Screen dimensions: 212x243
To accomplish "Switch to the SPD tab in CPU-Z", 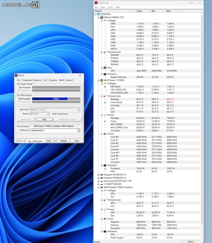I will coord(45,80).
